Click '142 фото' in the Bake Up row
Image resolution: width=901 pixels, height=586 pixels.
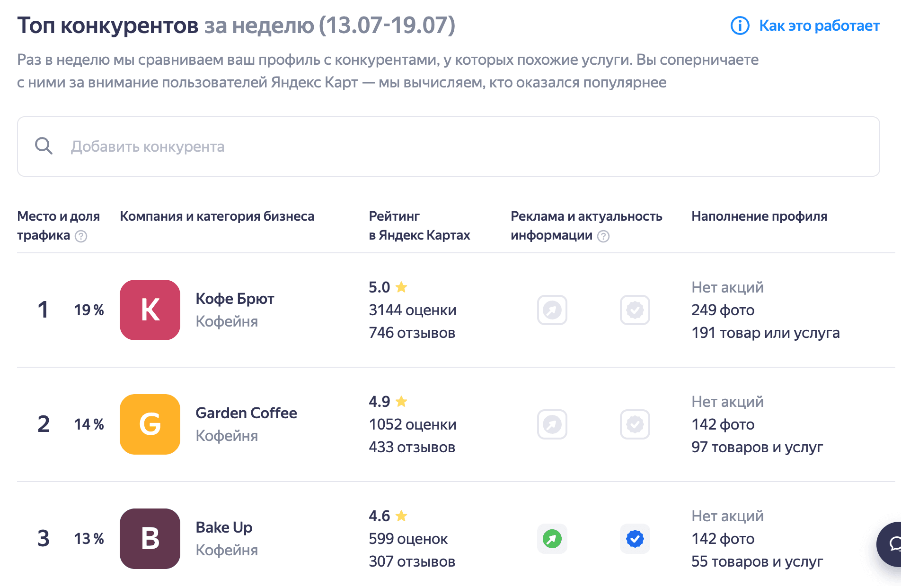pyautogui.click(x=723, y=539)
